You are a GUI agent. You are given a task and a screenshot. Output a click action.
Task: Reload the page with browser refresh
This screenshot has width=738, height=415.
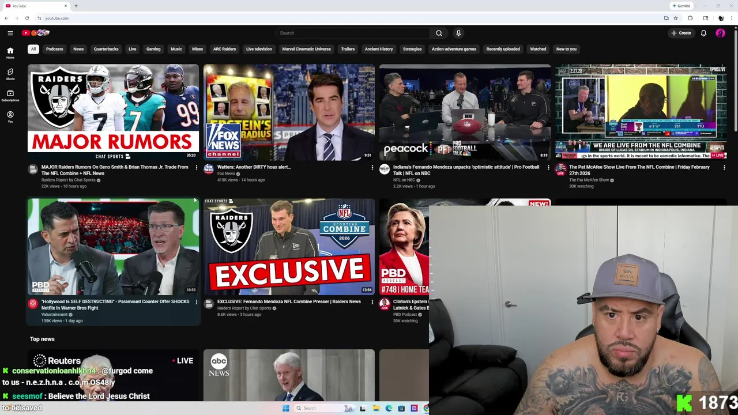point(27,18)
